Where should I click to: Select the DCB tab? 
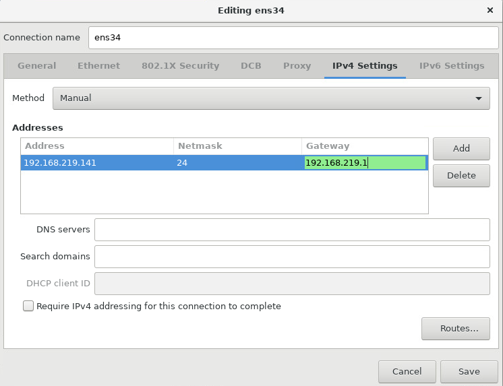(x=251, y=66)
